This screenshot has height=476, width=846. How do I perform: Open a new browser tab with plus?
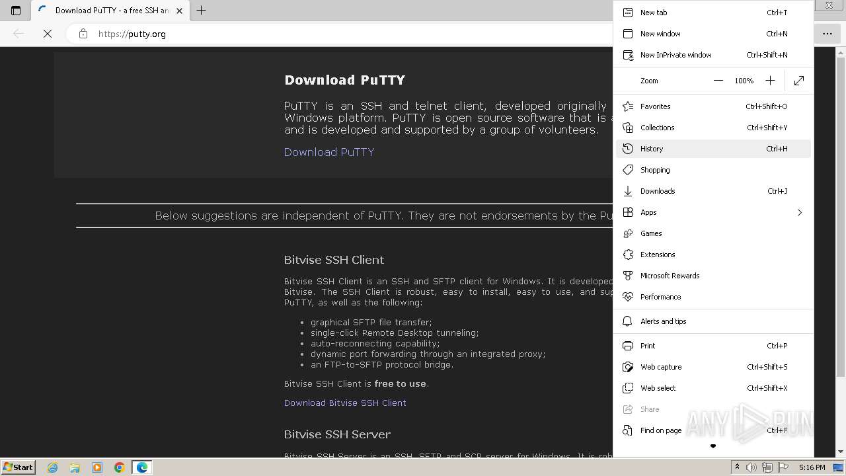click(202, 11)
